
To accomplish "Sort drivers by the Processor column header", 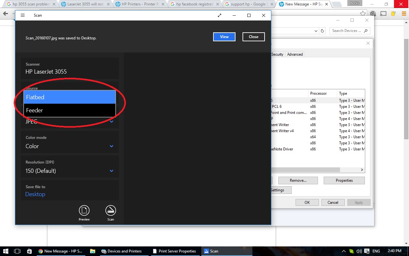I will pyautogui.click(x=322, y=93).
